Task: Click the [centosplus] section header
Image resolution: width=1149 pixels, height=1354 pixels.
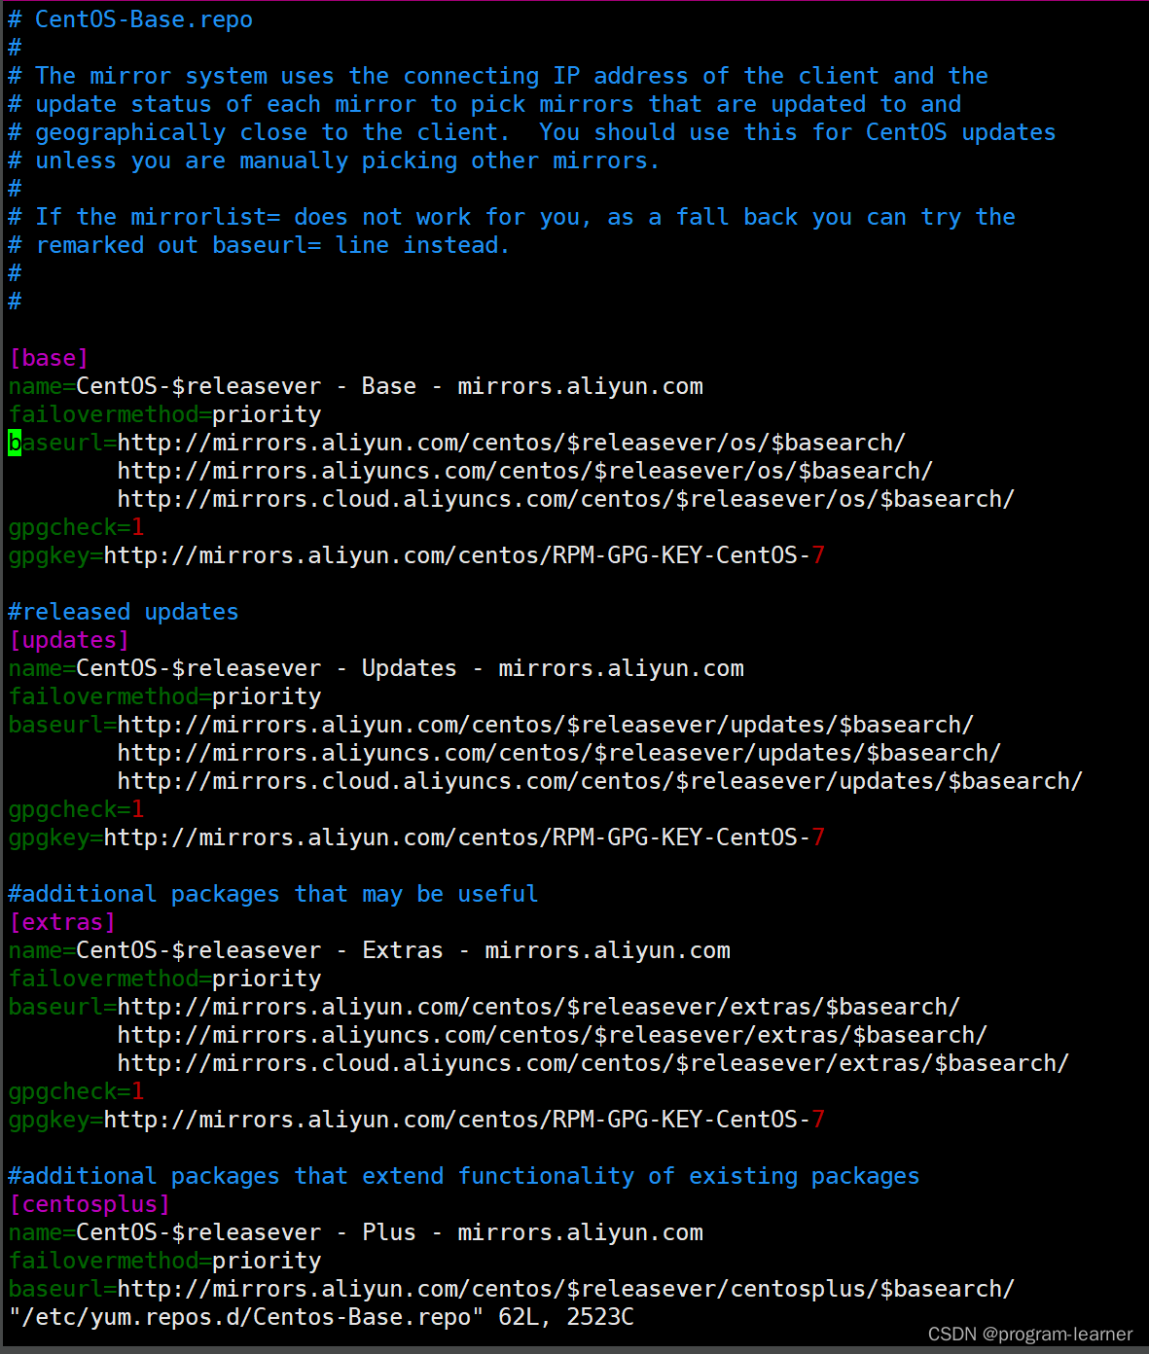Action: [90, 1204]
